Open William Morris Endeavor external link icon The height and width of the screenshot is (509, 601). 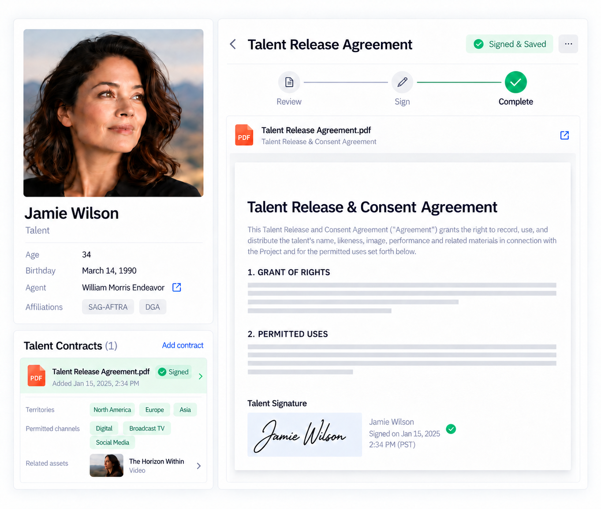tap(176, 287)
